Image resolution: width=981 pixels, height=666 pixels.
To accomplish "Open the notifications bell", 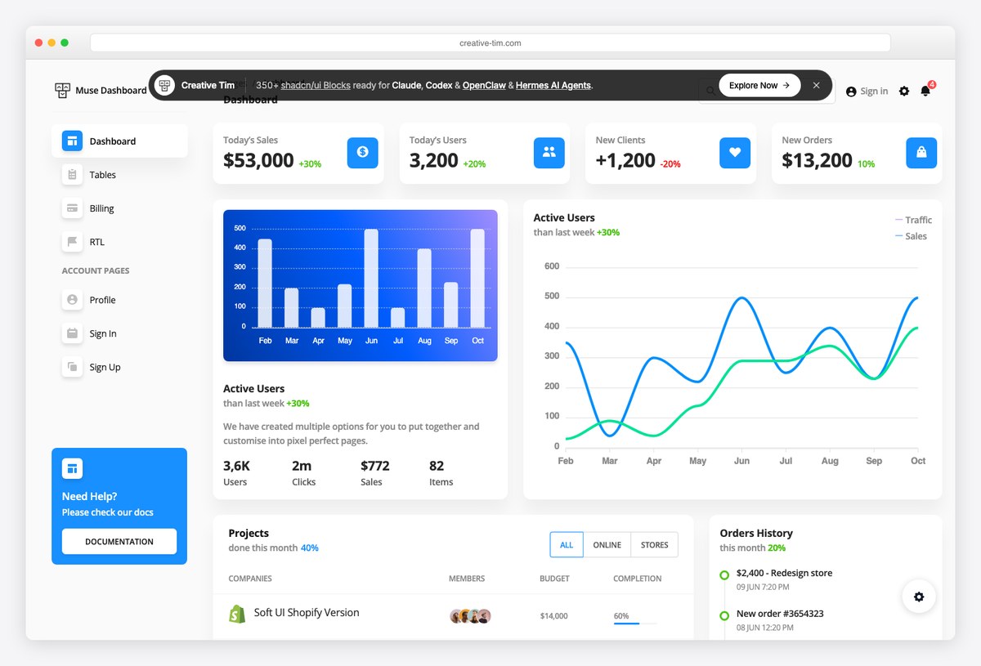I will coord(925,91).
